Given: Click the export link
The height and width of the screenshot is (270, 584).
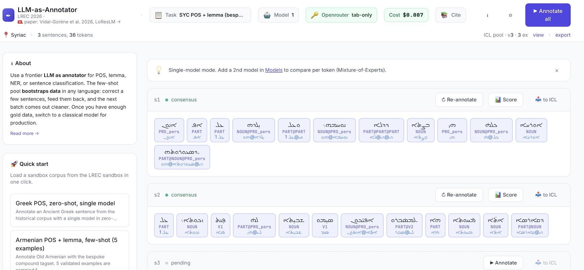Looking at the screenshot, I should click(x=563, y=35).
